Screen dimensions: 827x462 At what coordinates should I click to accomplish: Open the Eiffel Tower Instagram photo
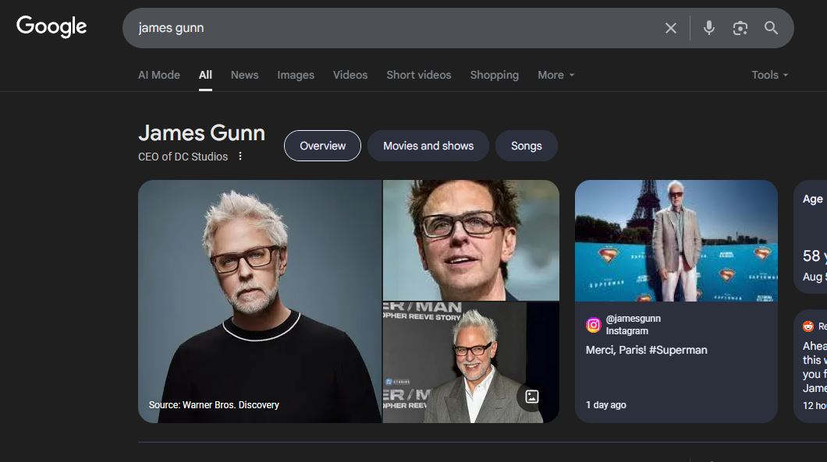676,241
